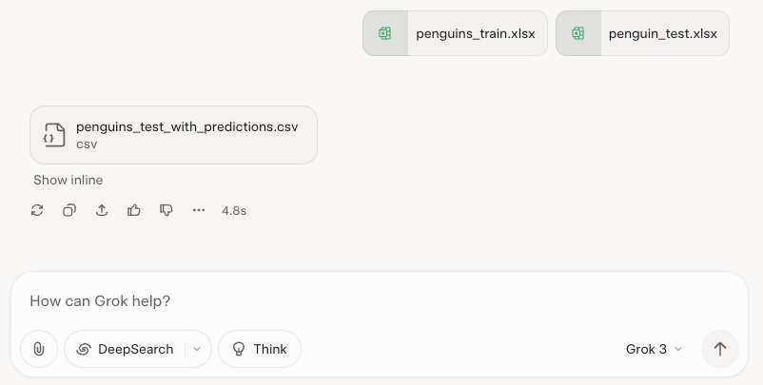The height and width of the screenshot is (385, 763).
Task: Open the penguin_test.xlsx attachment
Action: 642,33
